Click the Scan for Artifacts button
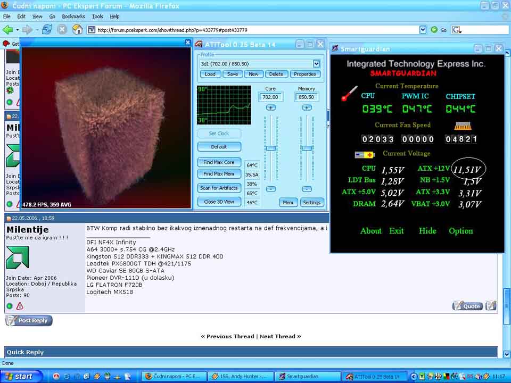Screen dimensions: 511x383 (219, 188)
